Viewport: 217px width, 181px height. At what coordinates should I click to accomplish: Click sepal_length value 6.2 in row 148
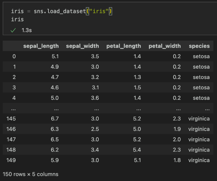(x=55, y=150)
